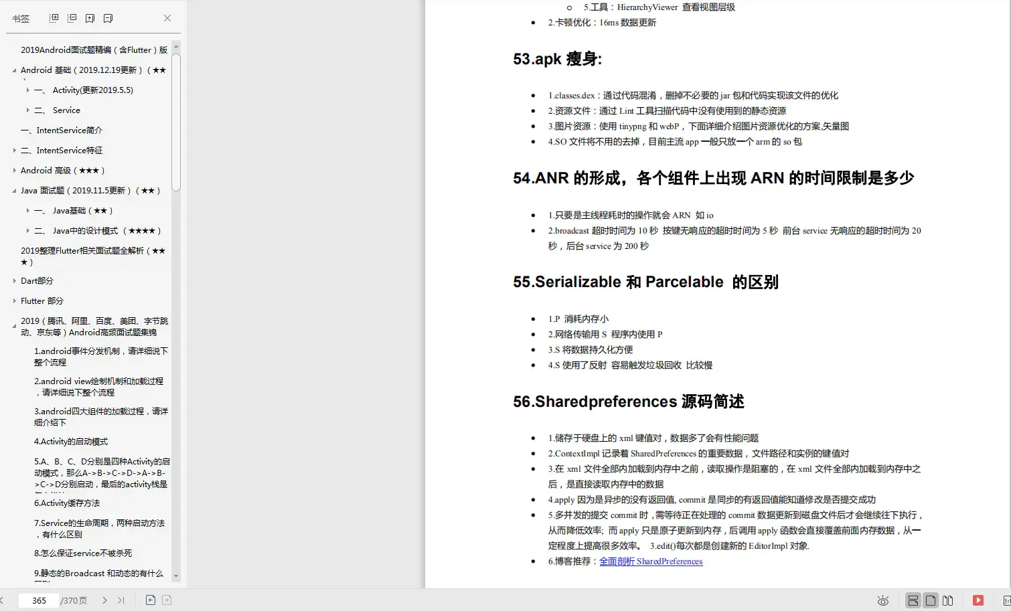Image resolution: width=1011 pixels, height=611 pixels.
Task: Click the expand all bookmarks icon
Action: [x=54, y=18]
